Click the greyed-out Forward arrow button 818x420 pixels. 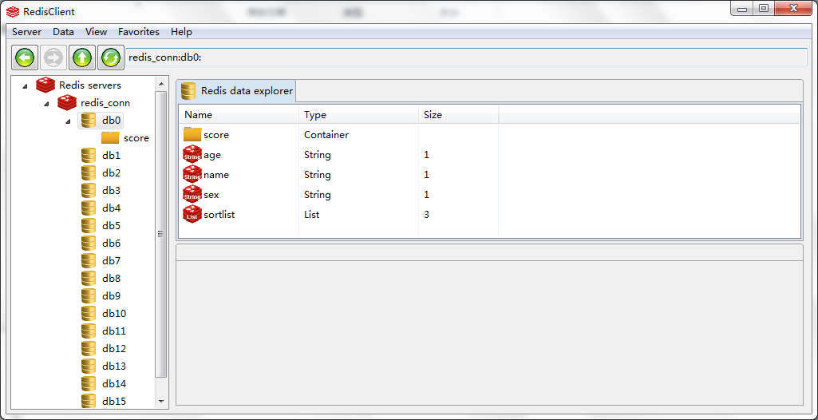click(x=53, y=57)
